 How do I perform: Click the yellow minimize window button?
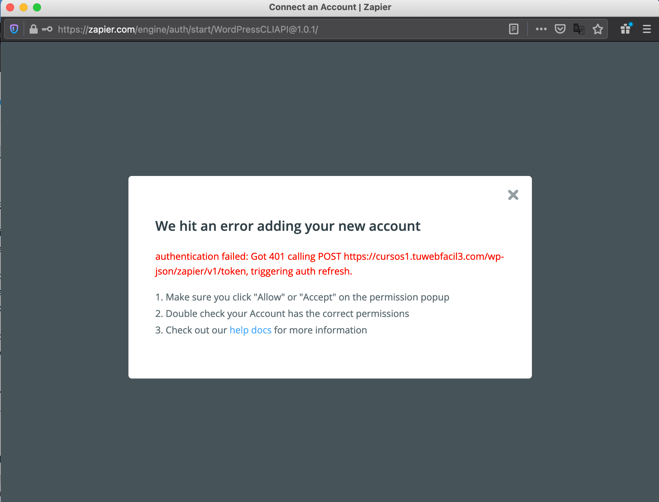click(x=24, y=7)
